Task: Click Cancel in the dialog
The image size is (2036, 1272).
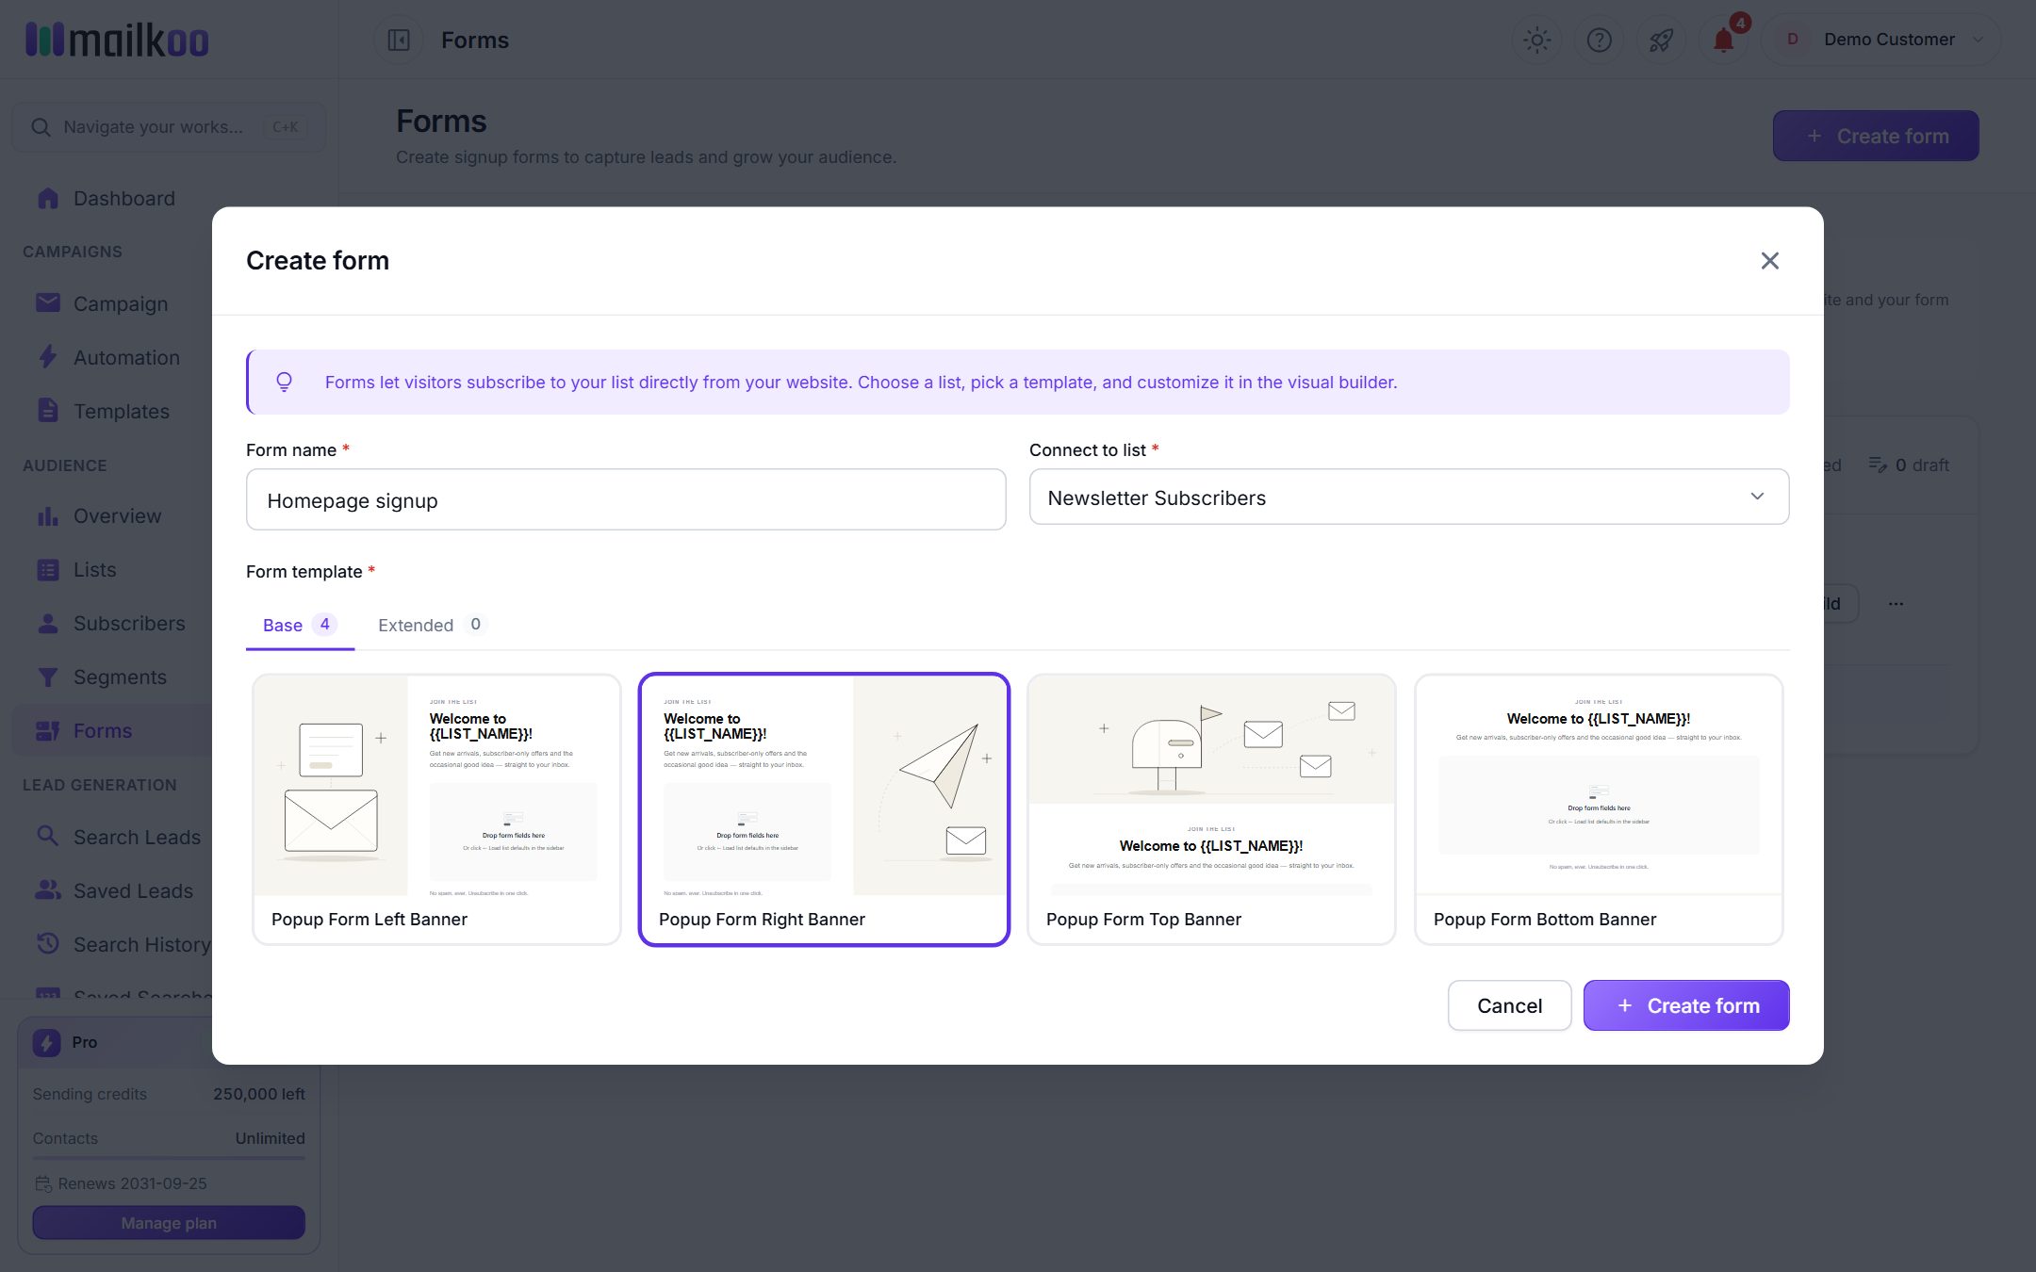Action: pos(1509,1005)
